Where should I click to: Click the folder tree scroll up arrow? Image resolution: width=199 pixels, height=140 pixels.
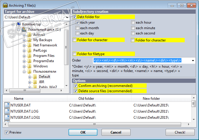66,24
